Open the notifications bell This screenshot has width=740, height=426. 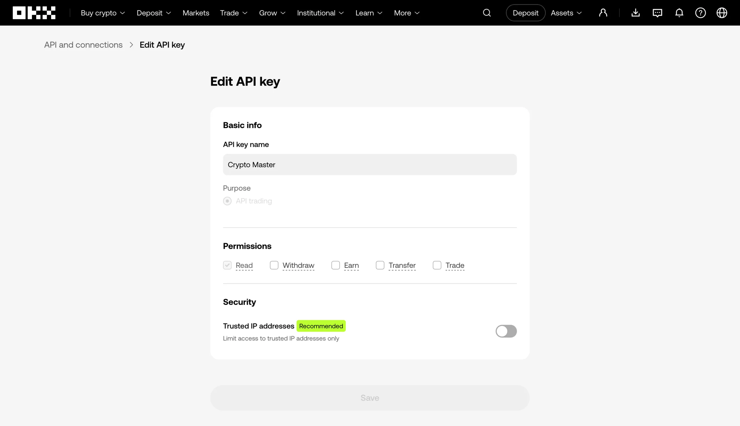679,13
